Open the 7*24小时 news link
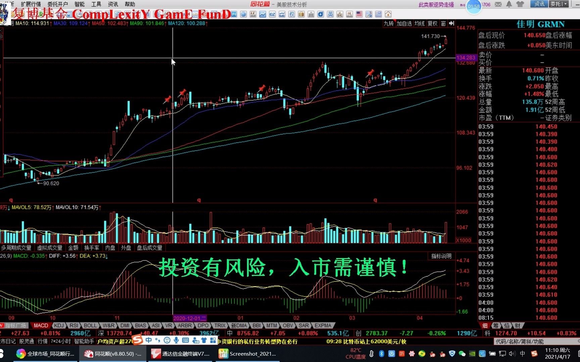This screenshot has width=580, height=362. [x=61, y=341]
